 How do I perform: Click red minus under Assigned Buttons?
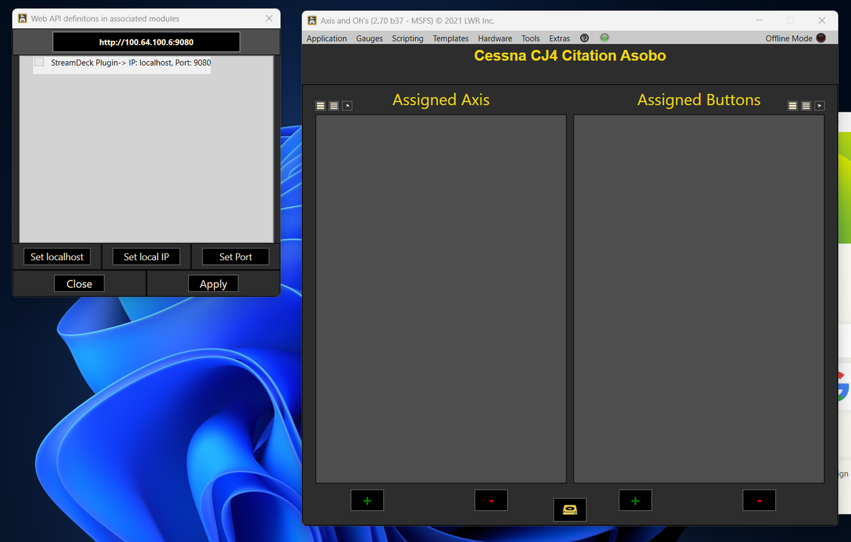coord(759,501)
